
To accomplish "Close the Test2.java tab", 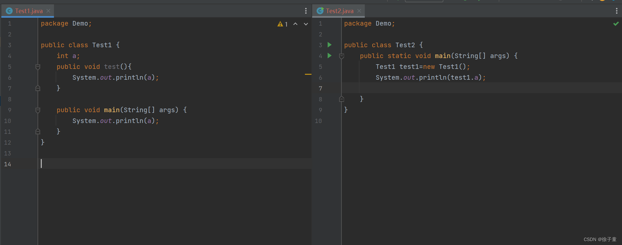I will (359, 11).
